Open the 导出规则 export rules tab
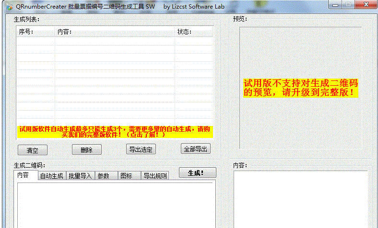 (x=155, y=176)
